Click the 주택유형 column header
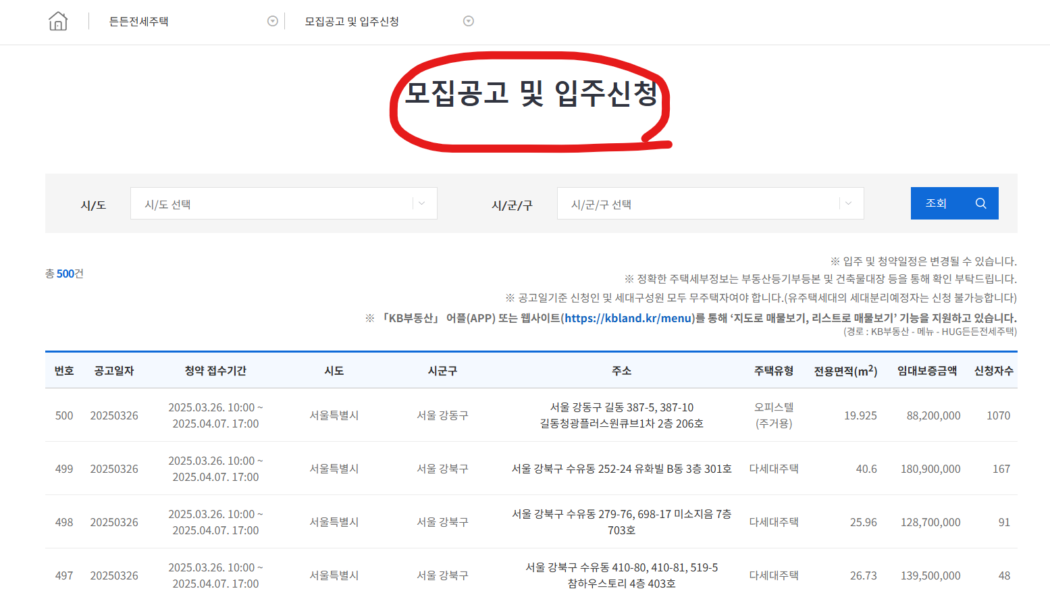This screenshot has width=1050, height=591. [x=773, y=370]
